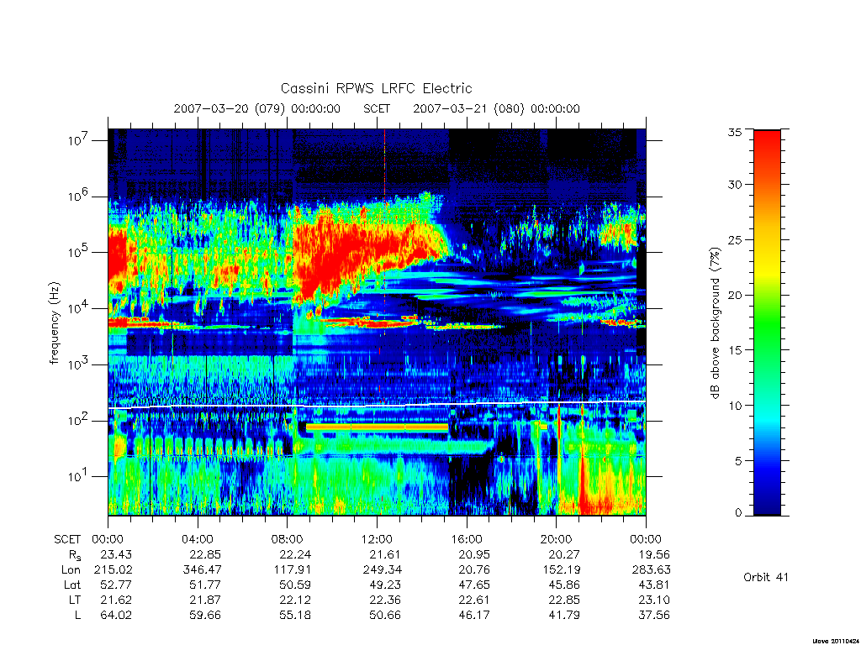Click colorbar tick value '5'
This screenshot has width=861, height=645.
pos(738,461)
